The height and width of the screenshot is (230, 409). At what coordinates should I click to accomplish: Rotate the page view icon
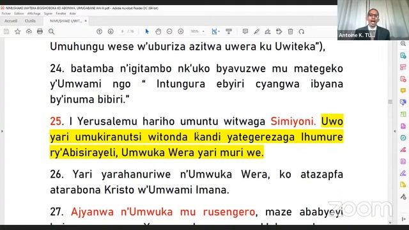pos(302,31)
